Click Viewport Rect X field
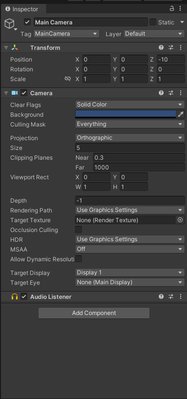This screenshot has width=187, height=399. (96, 177)
